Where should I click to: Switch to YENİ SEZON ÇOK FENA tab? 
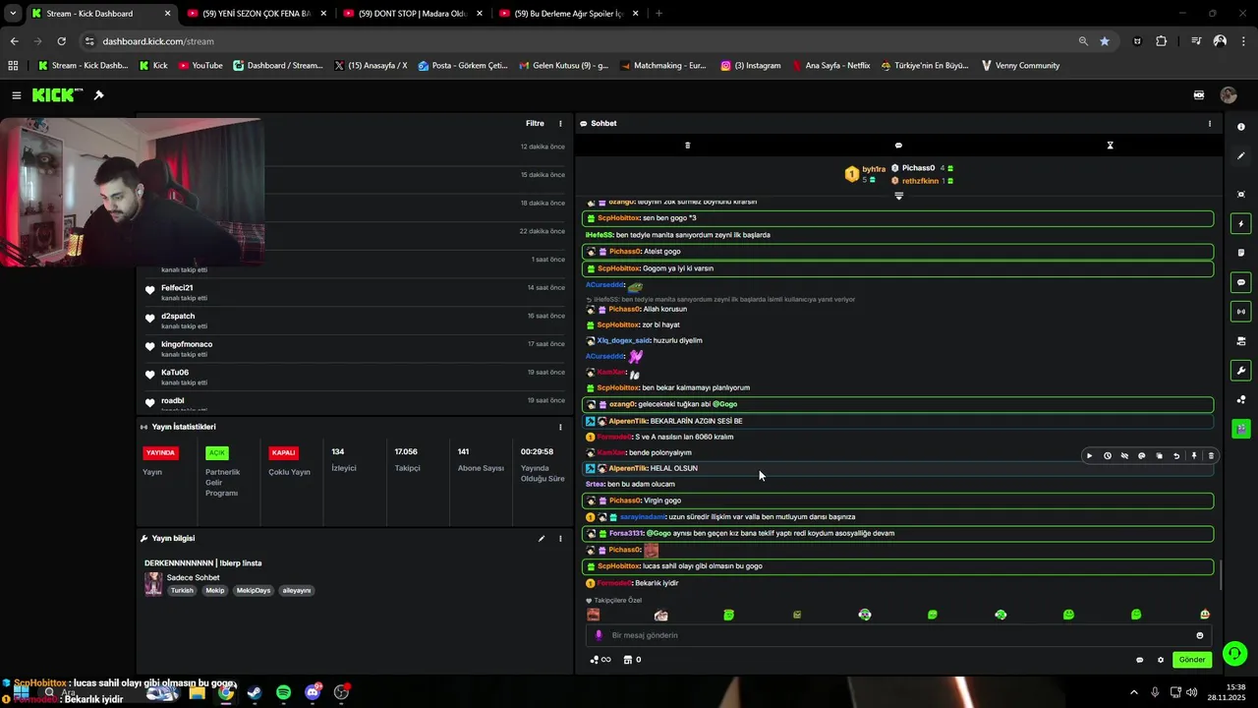click(x=256, y=14)
